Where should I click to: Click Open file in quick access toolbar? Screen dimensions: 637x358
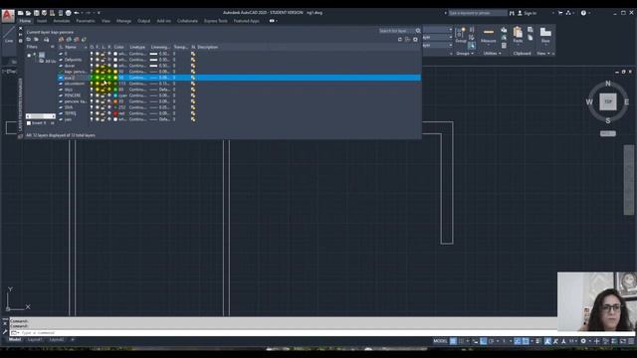point(28,13)
